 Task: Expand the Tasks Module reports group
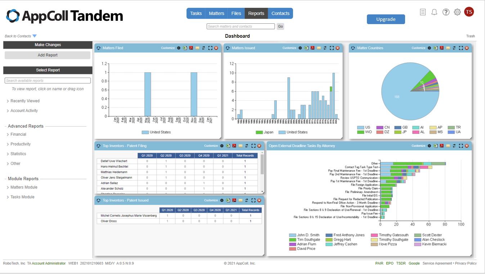[x=22, y=197]
